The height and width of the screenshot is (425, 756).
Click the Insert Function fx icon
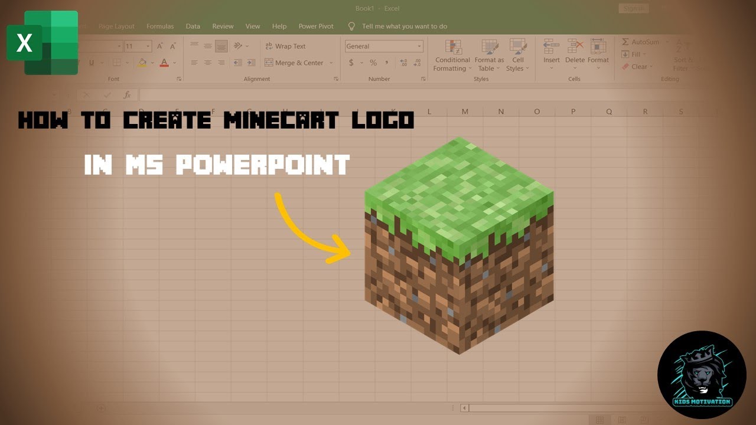126,94
